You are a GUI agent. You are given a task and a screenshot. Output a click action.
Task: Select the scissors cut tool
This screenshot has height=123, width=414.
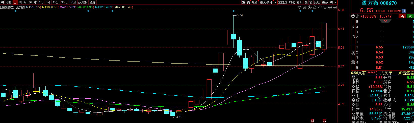pos(305,8)
